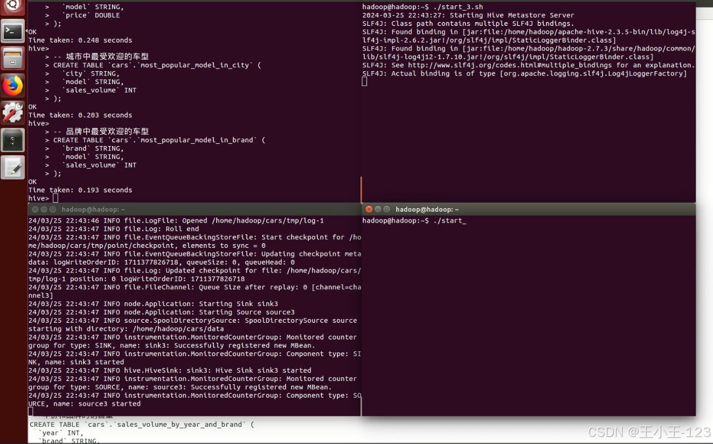Screen dimensions: 713x444
Task: Select 'Time taken: 0.248 seconds' line
Action: click(80, 40)
